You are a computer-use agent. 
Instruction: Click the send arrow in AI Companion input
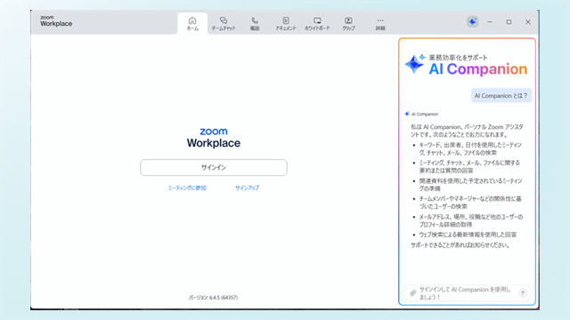tap(523, 292)
